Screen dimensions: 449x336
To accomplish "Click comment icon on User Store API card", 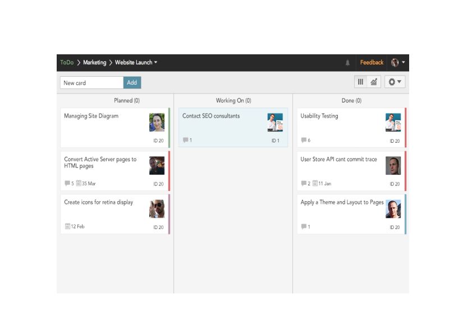I will pyautogui.click(x=304, y=183).
